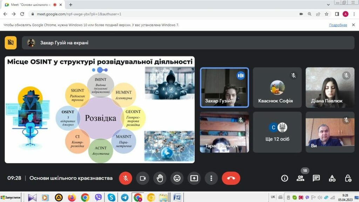Open Meet's three-dot more options menu
The image size is (359, 202).
coord(211,178)
